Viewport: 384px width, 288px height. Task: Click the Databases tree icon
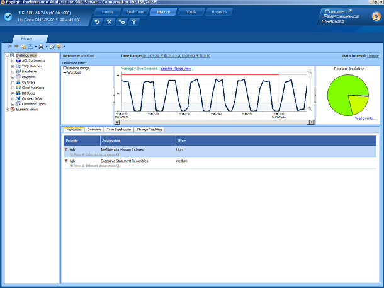point(18,71)
